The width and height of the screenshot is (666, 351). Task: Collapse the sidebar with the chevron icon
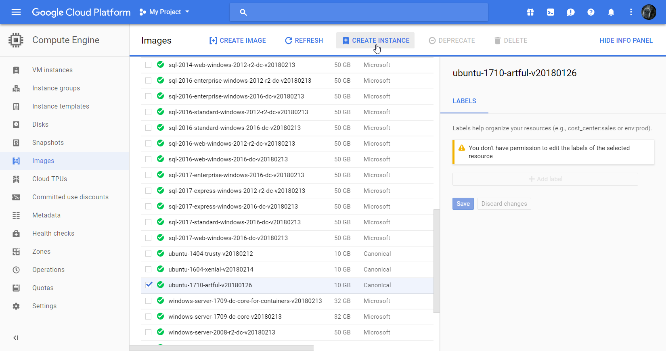(16, 338)
